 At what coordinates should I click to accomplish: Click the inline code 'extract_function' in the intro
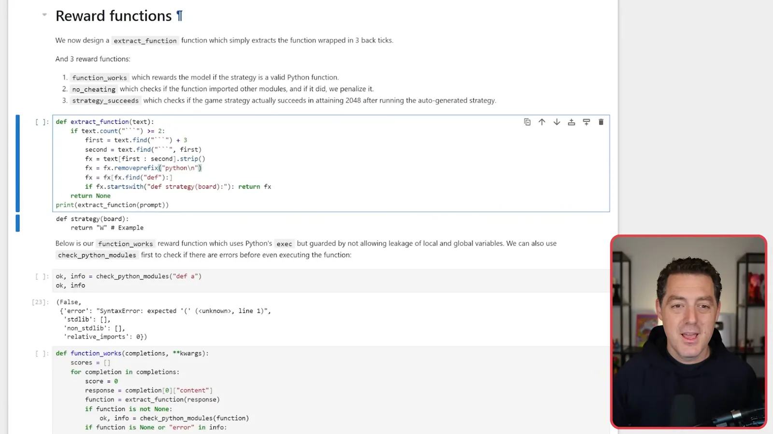145,41
